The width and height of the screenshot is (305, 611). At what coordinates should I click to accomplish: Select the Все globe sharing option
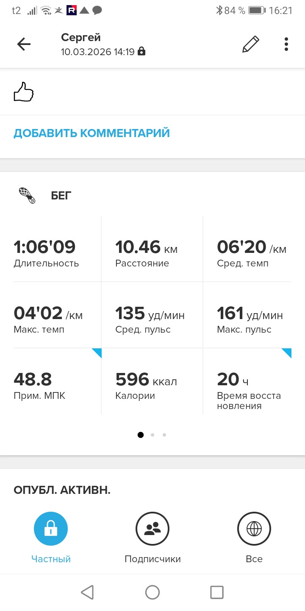tap(254, 529)
